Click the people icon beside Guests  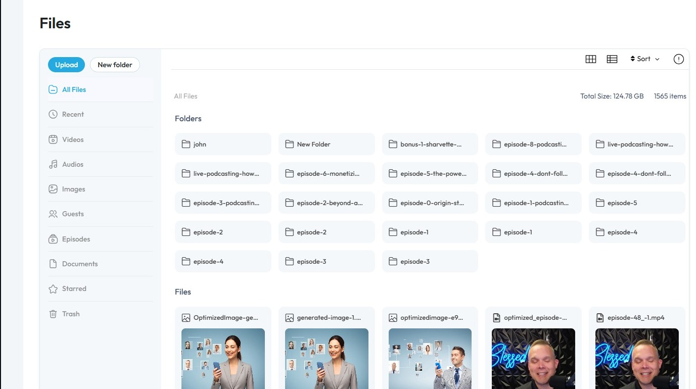click(53, 214)
